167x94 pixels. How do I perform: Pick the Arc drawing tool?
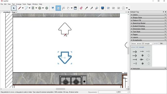(26, 8)
